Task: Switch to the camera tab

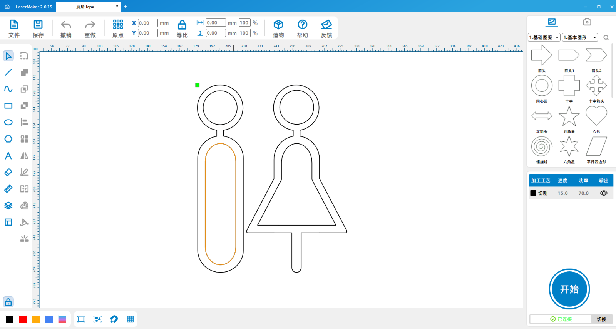Action: click(x=587, y=22)
